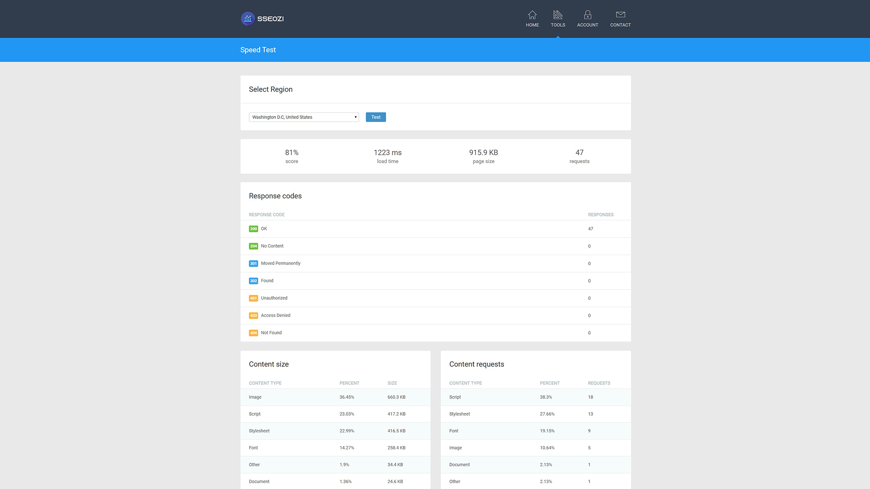Viewport: 870px width, 489px height.
Task: Click the orange 404 status badge
Action: coord(253,333)
